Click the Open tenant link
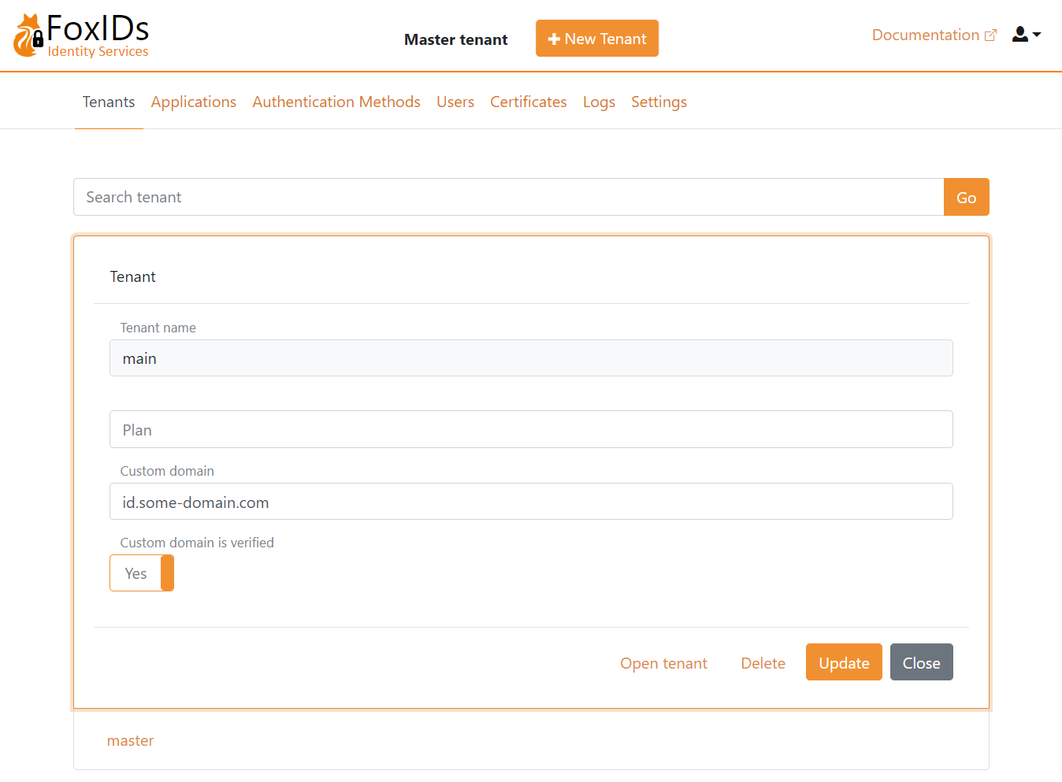The height and width of the screenshot is (782, 1062). coord(663,663)
